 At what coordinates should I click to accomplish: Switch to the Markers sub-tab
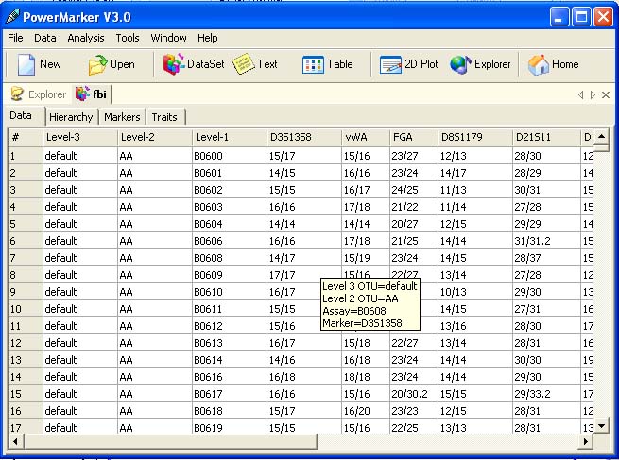click(x=122, y=117)
